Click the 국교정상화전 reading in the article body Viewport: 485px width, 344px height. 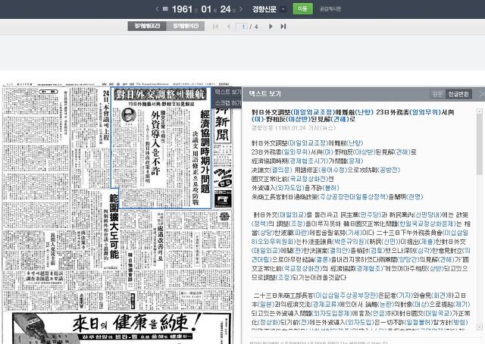308,179
